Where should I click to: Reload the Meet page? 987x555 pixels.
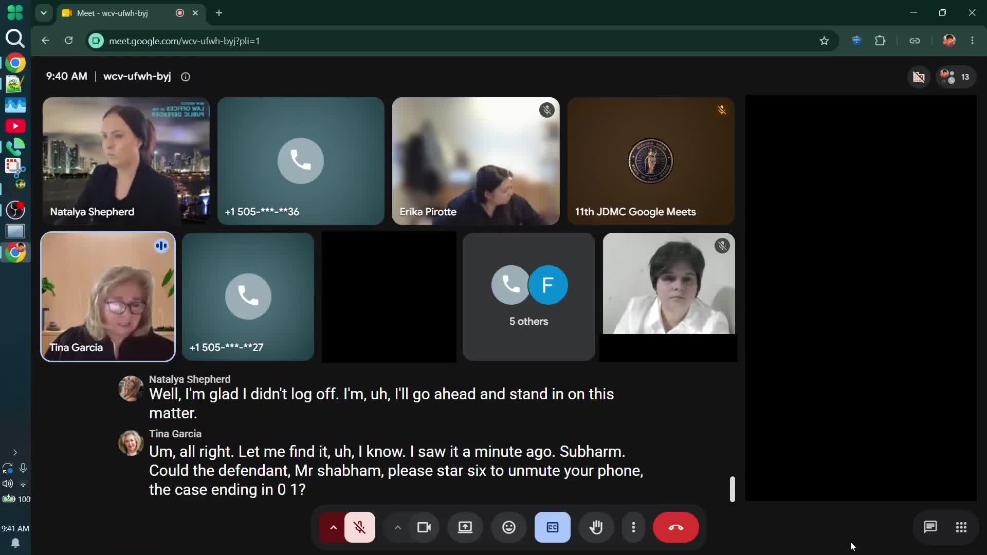click(68, 41)
